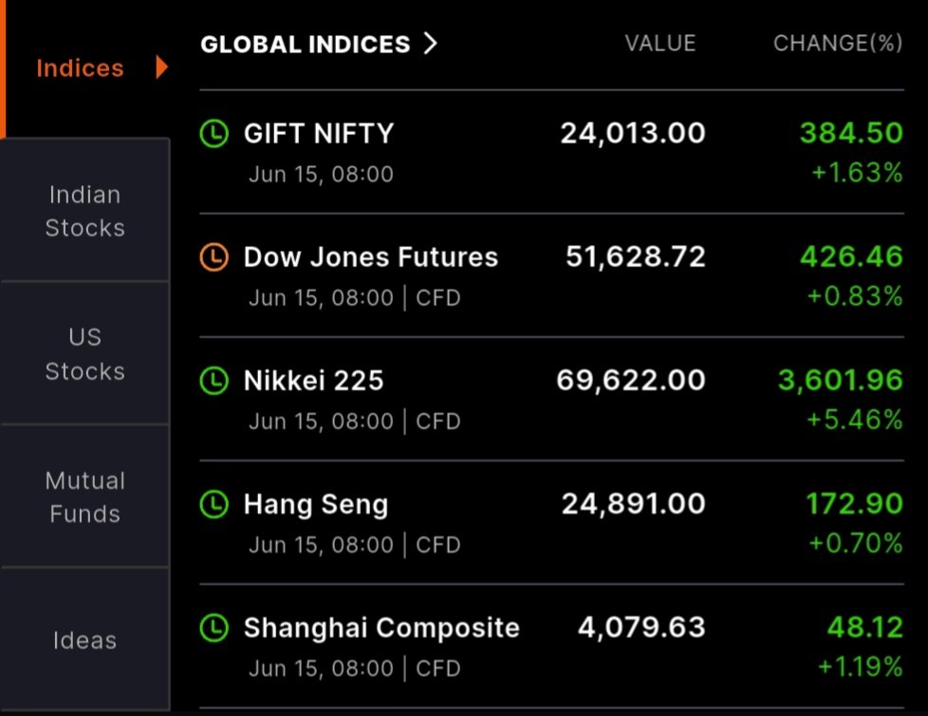Open Shanghai Composite index row
This screenshot has height=716, width=928.
click(551, 646)
